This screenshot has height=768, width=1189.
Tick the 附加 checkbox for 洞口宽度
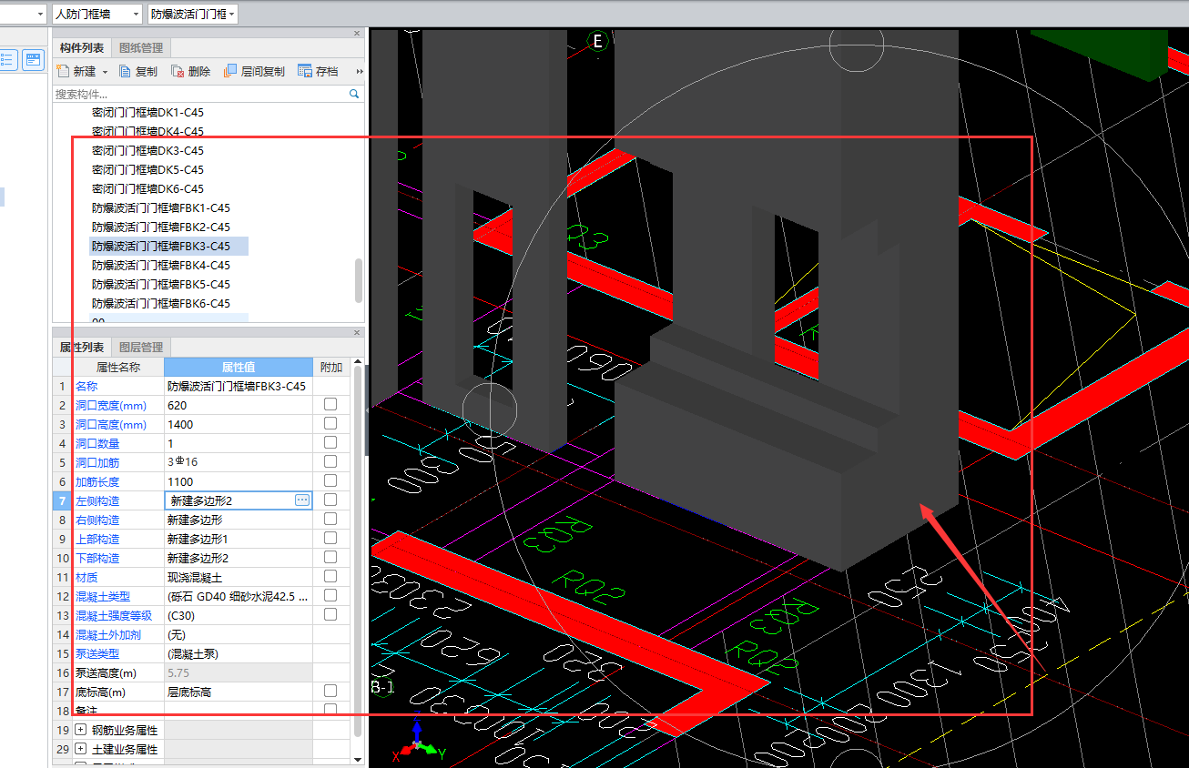[330, 404]
